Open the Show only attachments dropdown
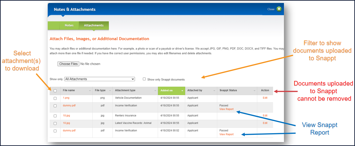The height and width of the screenshot is (146, 355). 100,79
